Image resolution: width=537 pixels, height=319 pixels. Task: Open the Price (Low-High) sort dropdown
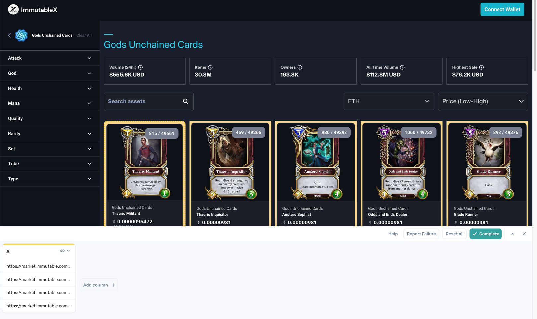coord(483,101)
